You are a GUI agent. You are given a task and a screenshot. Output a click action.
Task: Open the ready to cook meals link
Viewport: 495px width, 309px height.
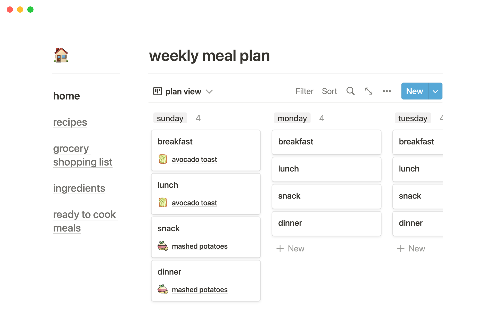coord(84,221)
